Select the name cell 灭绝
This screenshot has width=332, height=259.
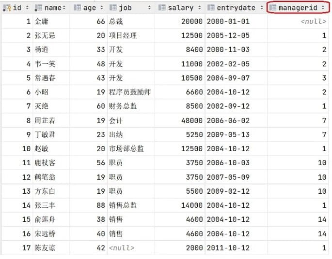point(42,106)
